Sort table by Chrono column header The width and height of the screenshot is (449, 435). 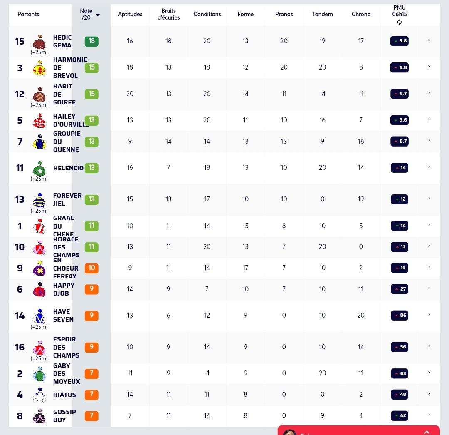(361, 14)
